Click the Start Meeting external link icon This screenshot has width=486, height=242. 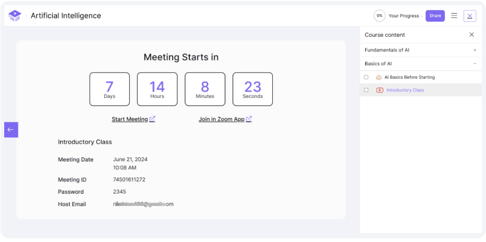point(152,119)
